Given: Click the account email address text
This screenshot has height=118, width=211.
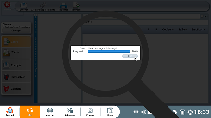Looking at the screenshot, I should point(16,27).
